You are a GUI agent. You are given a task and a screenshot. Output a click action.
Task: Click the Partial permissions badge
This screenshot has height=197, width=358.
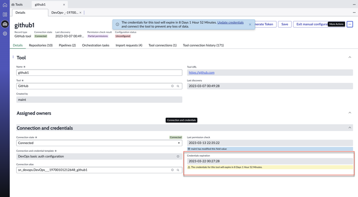[x=98, y=36]
